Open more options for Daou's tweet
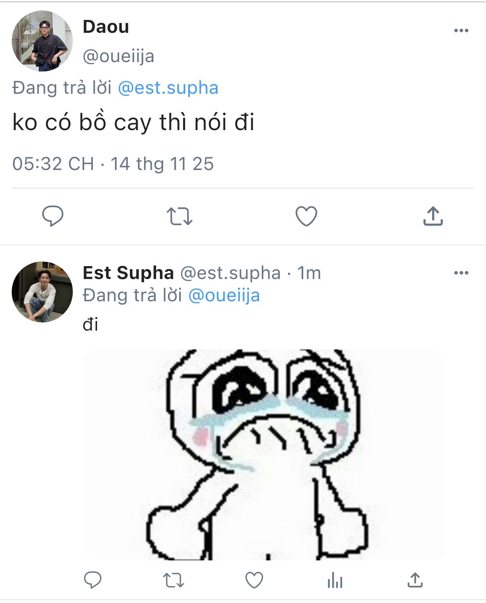 coord(461,30)
